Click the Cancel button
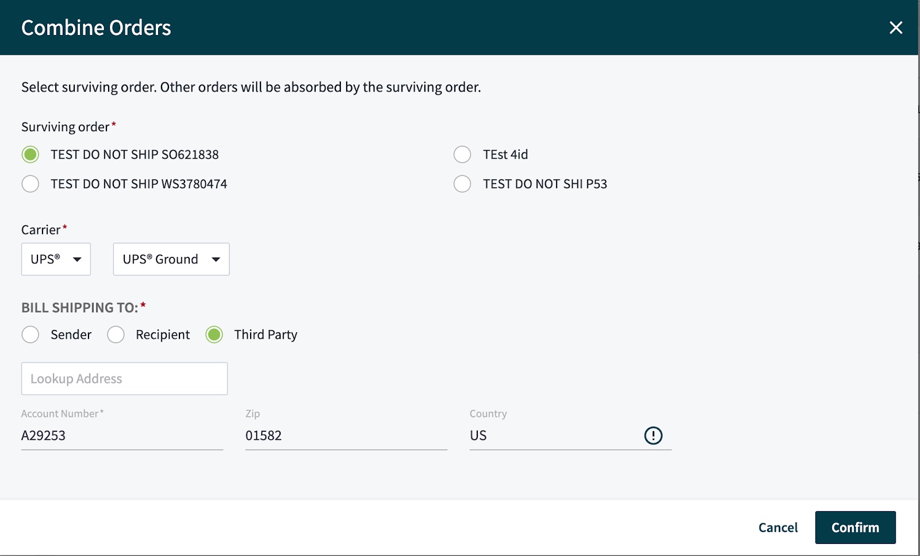Image resolution: width=920 pixels, height=556 pixels. (x=777, y=527)
